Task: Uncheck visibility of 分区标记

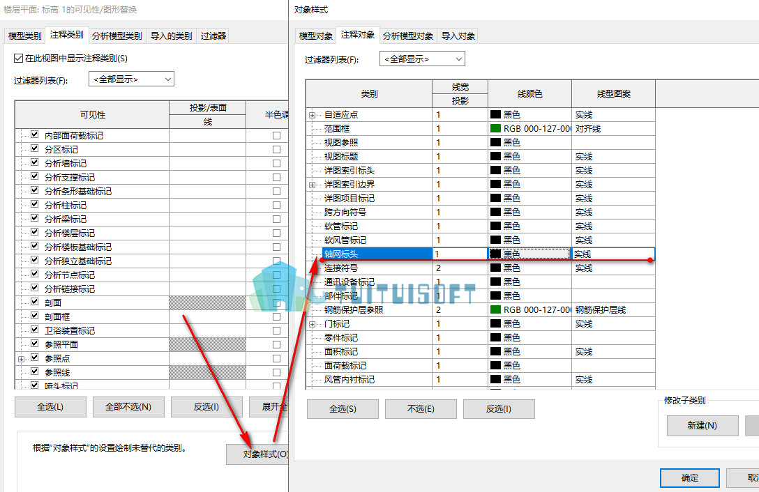Action: tap(34, 148)
